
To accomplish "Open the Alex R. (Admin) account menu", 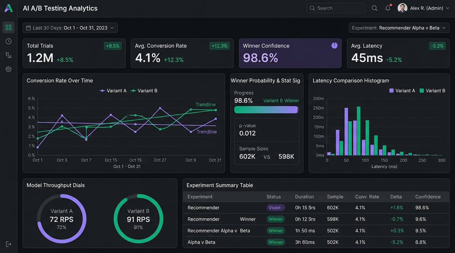I will [x=424, y=8].
